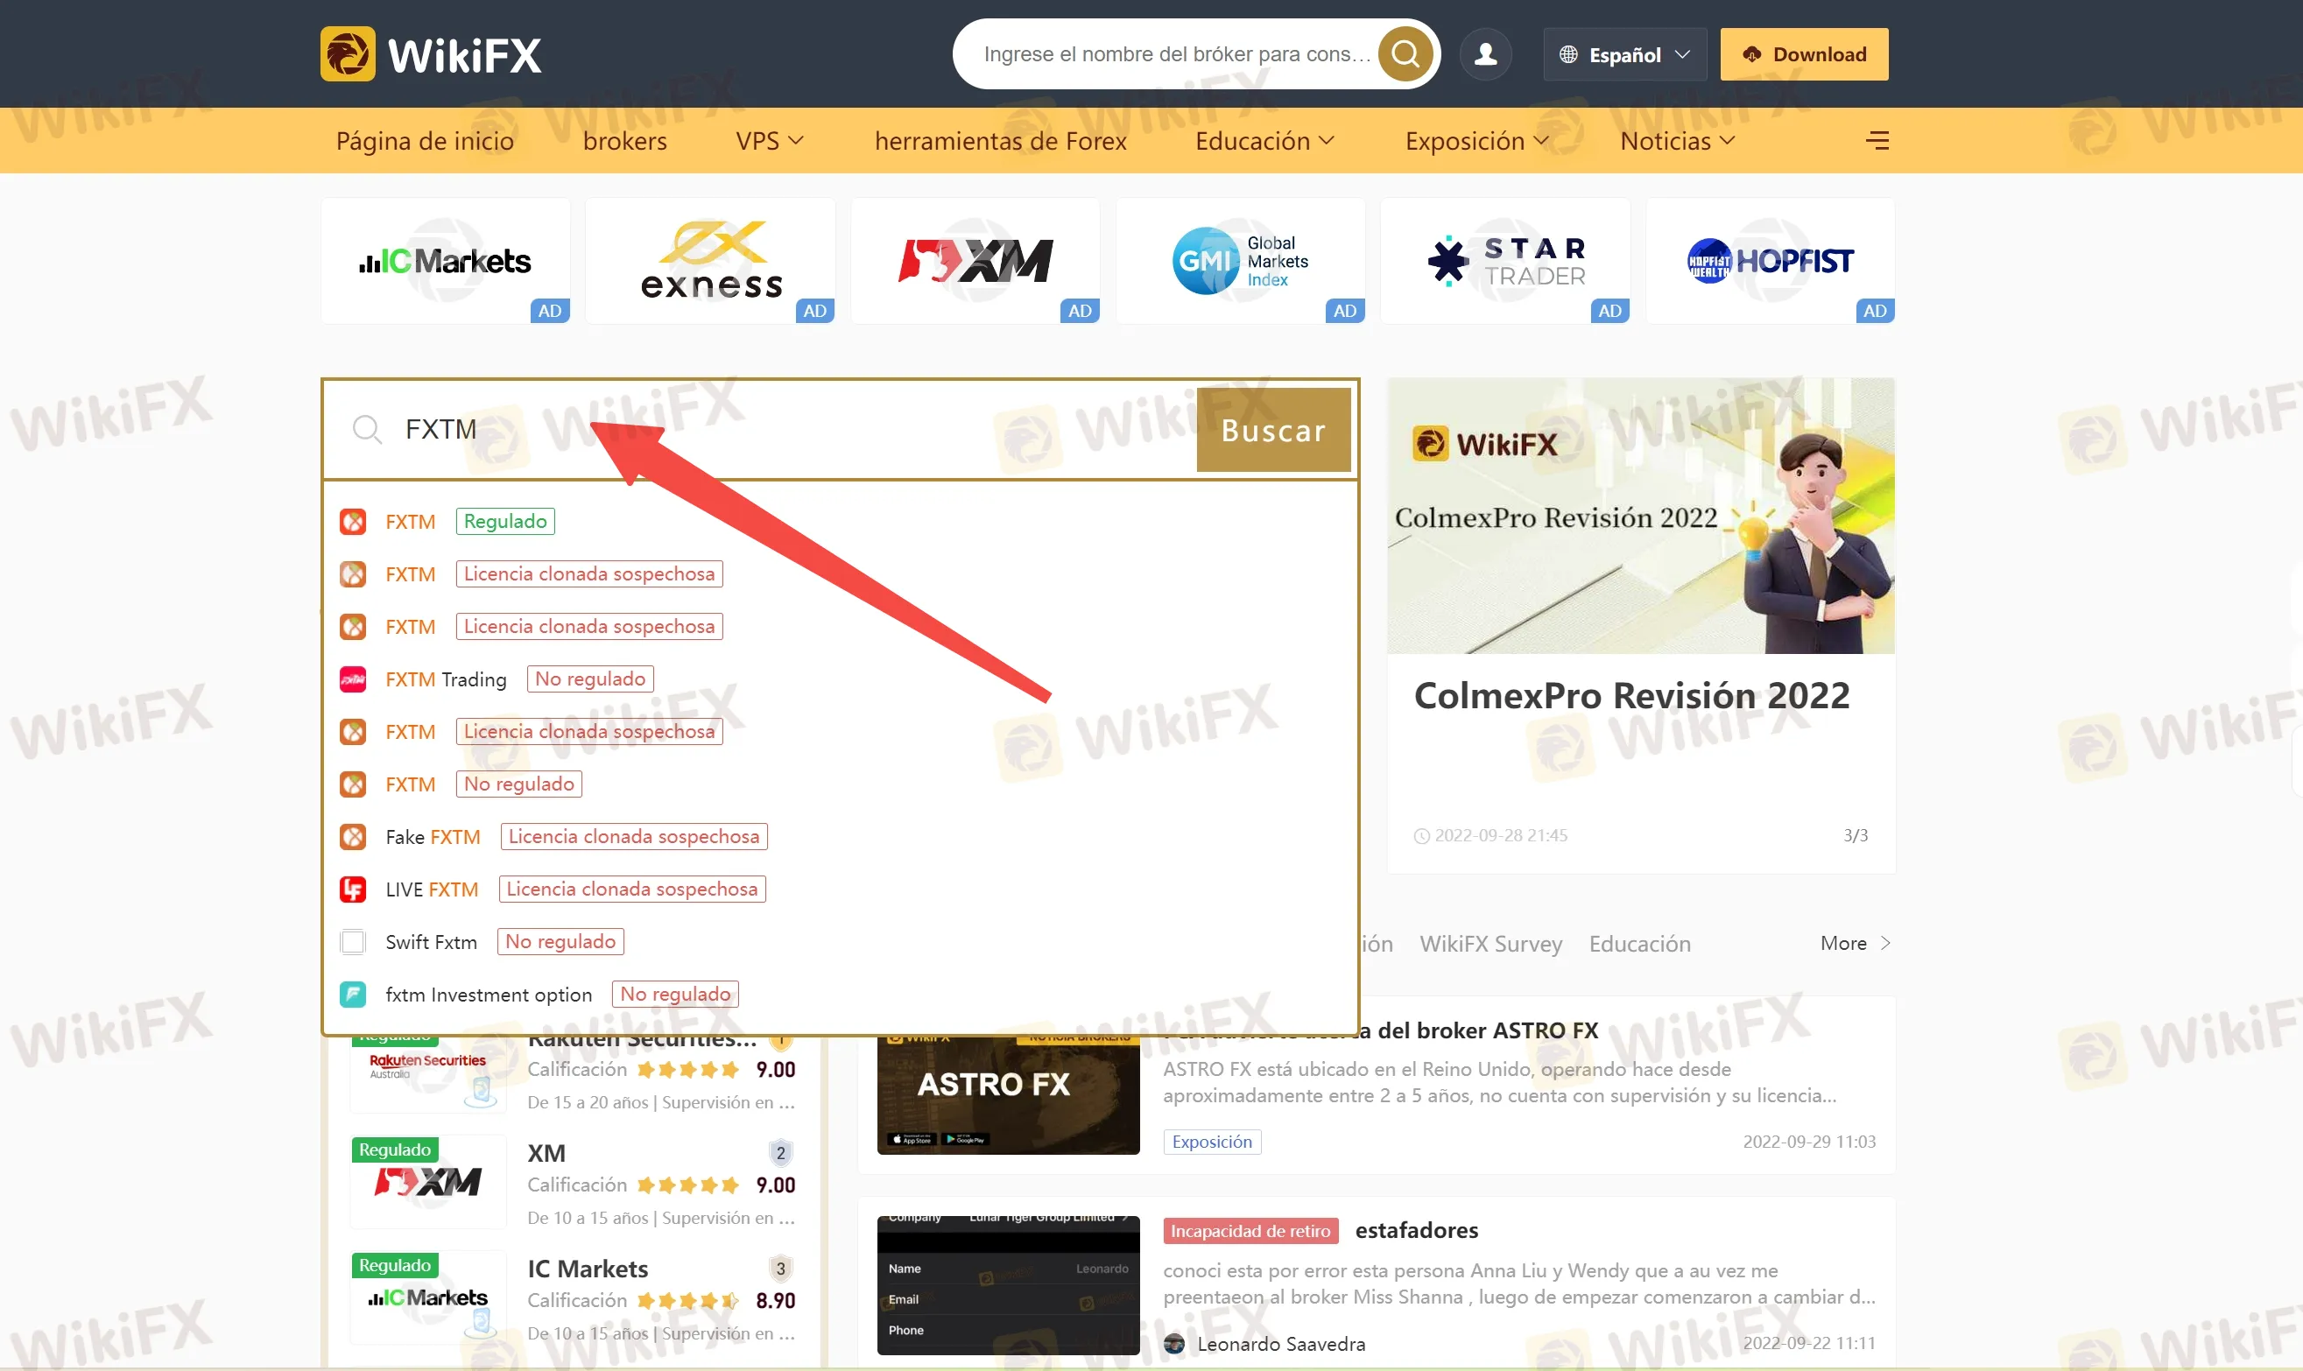Switch to the WikiFX Survey tab
2303x1371 pixels.
point(1490,943)
